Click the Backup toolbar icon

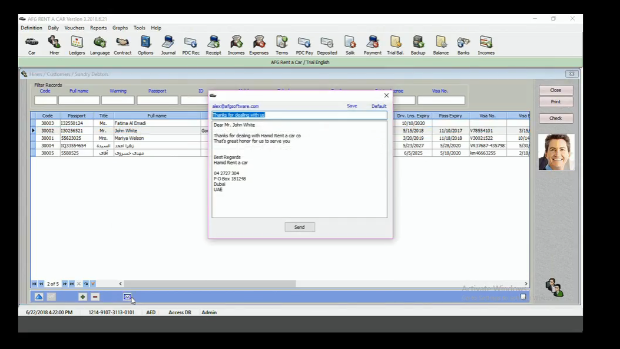click(x=418, y=45)
